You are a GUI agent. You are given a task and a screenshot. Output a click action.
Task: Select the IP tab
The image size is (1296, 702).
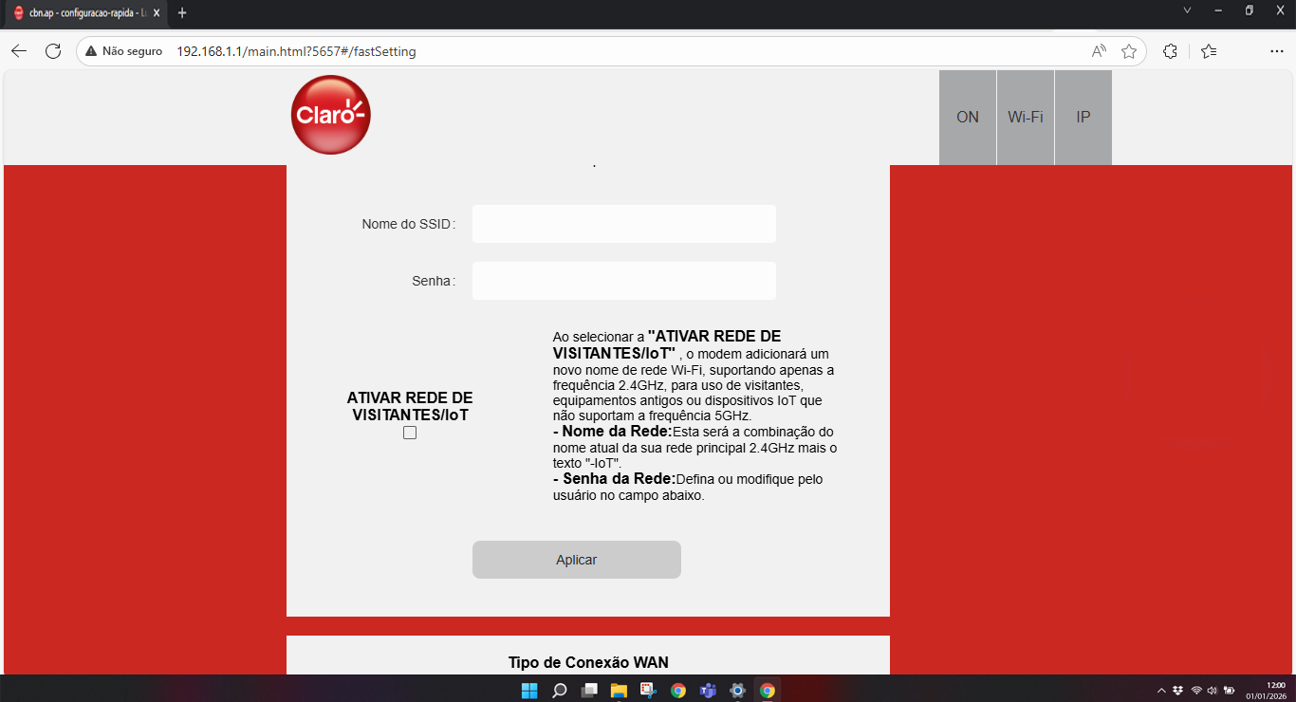coord(1083,118)
